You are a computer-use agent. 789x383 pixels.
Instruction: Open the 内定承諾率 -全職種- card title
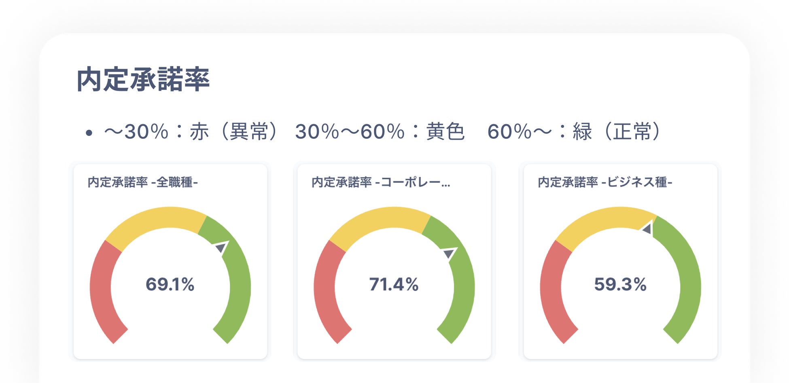pos(142,182)
